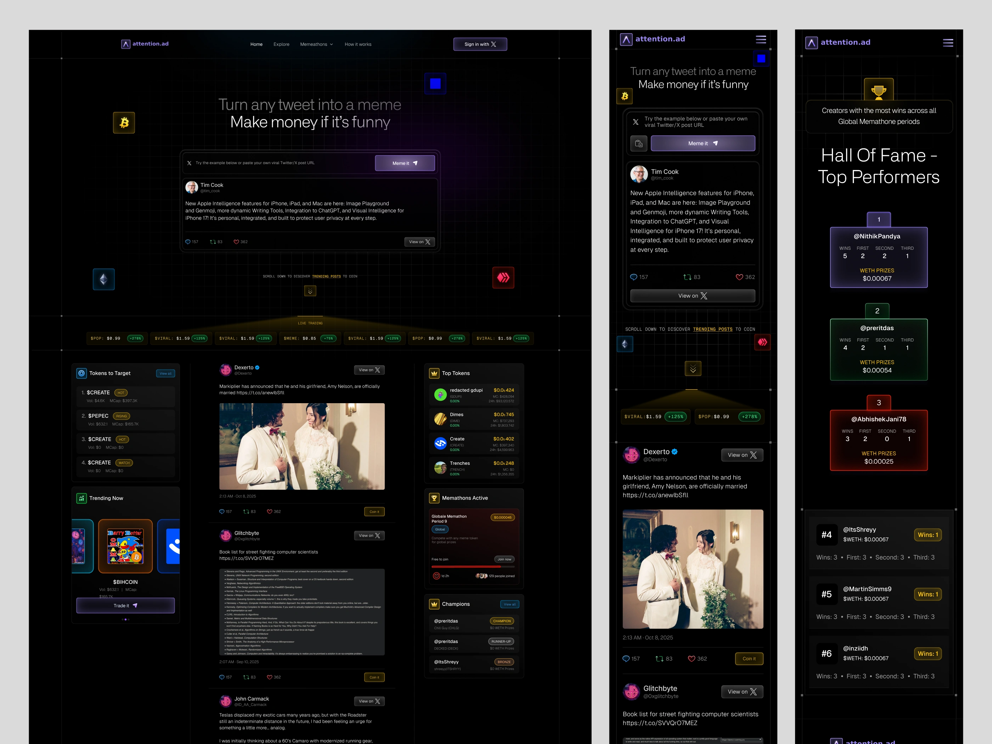The width and height of the screenshot is (992, 744).
Task: Click the scroll-down chevron under the desktop hero
Action: pyautogui.click(x=310, y=291)
